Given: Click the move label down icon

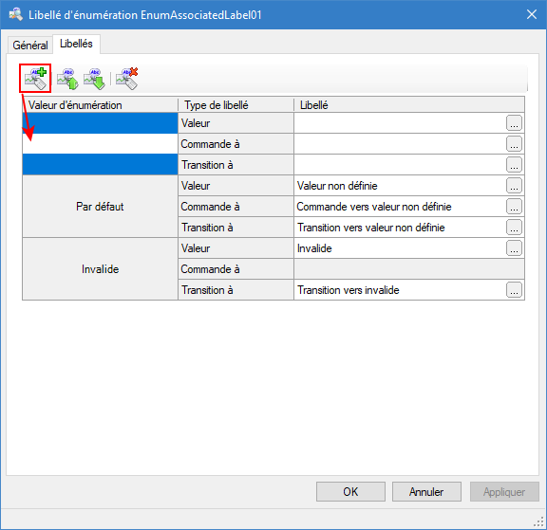Looking at the screenshot, I should [94, 79].
